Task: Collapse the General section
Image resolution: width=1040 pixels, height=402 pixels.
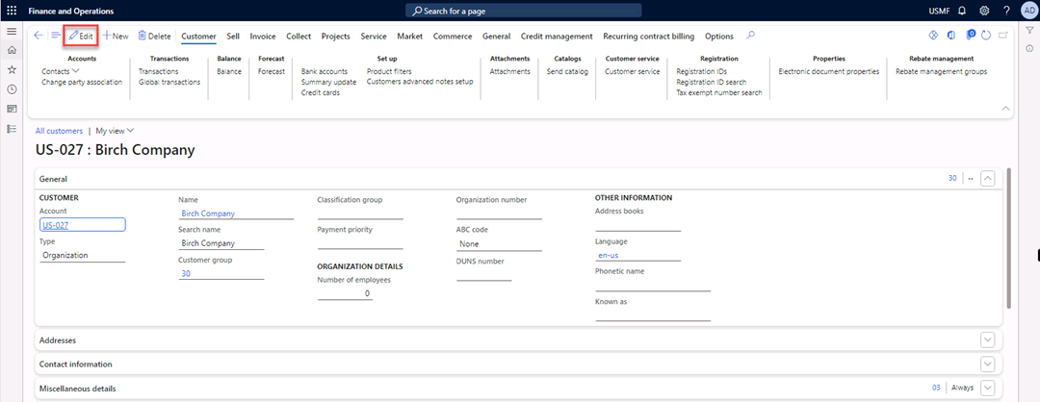Action: [x=988, y=178]
